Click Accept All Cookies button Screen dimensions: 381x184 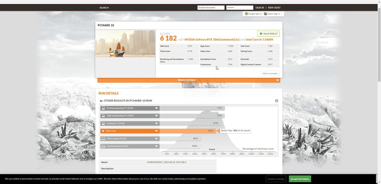click(300, 179)
